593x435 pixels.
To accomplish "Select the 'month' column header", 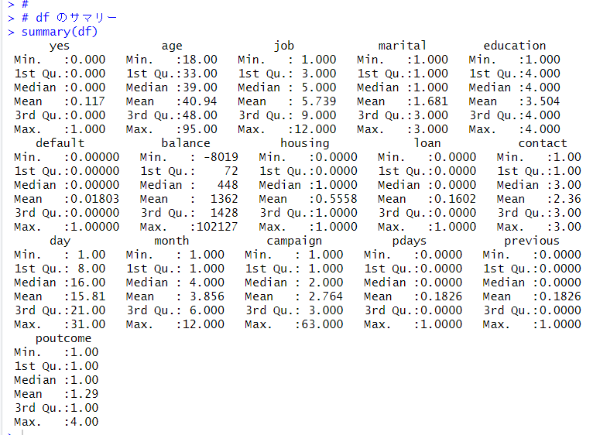I will (x=171, y=241).
